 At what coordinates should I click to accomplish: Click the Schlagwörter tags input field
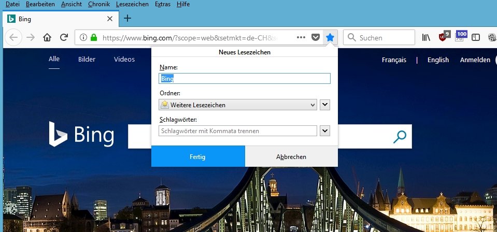(x=238, y=130)
